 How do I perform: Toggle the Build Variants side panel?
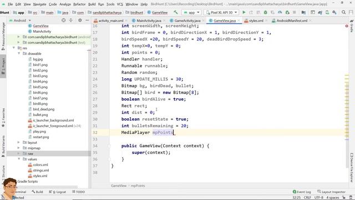[x=3, y=146]
